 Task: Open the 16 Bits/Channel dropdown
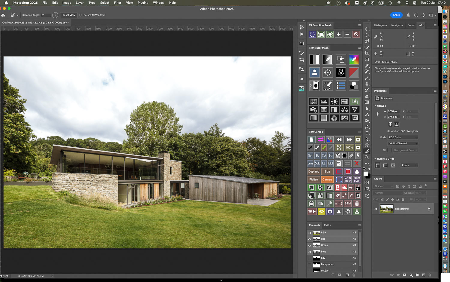pyautogui.click(x=403, y=143)
